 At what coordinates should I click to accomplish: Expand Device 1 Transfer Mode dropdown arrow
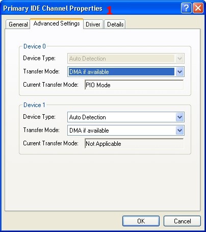tap(179, 131)
